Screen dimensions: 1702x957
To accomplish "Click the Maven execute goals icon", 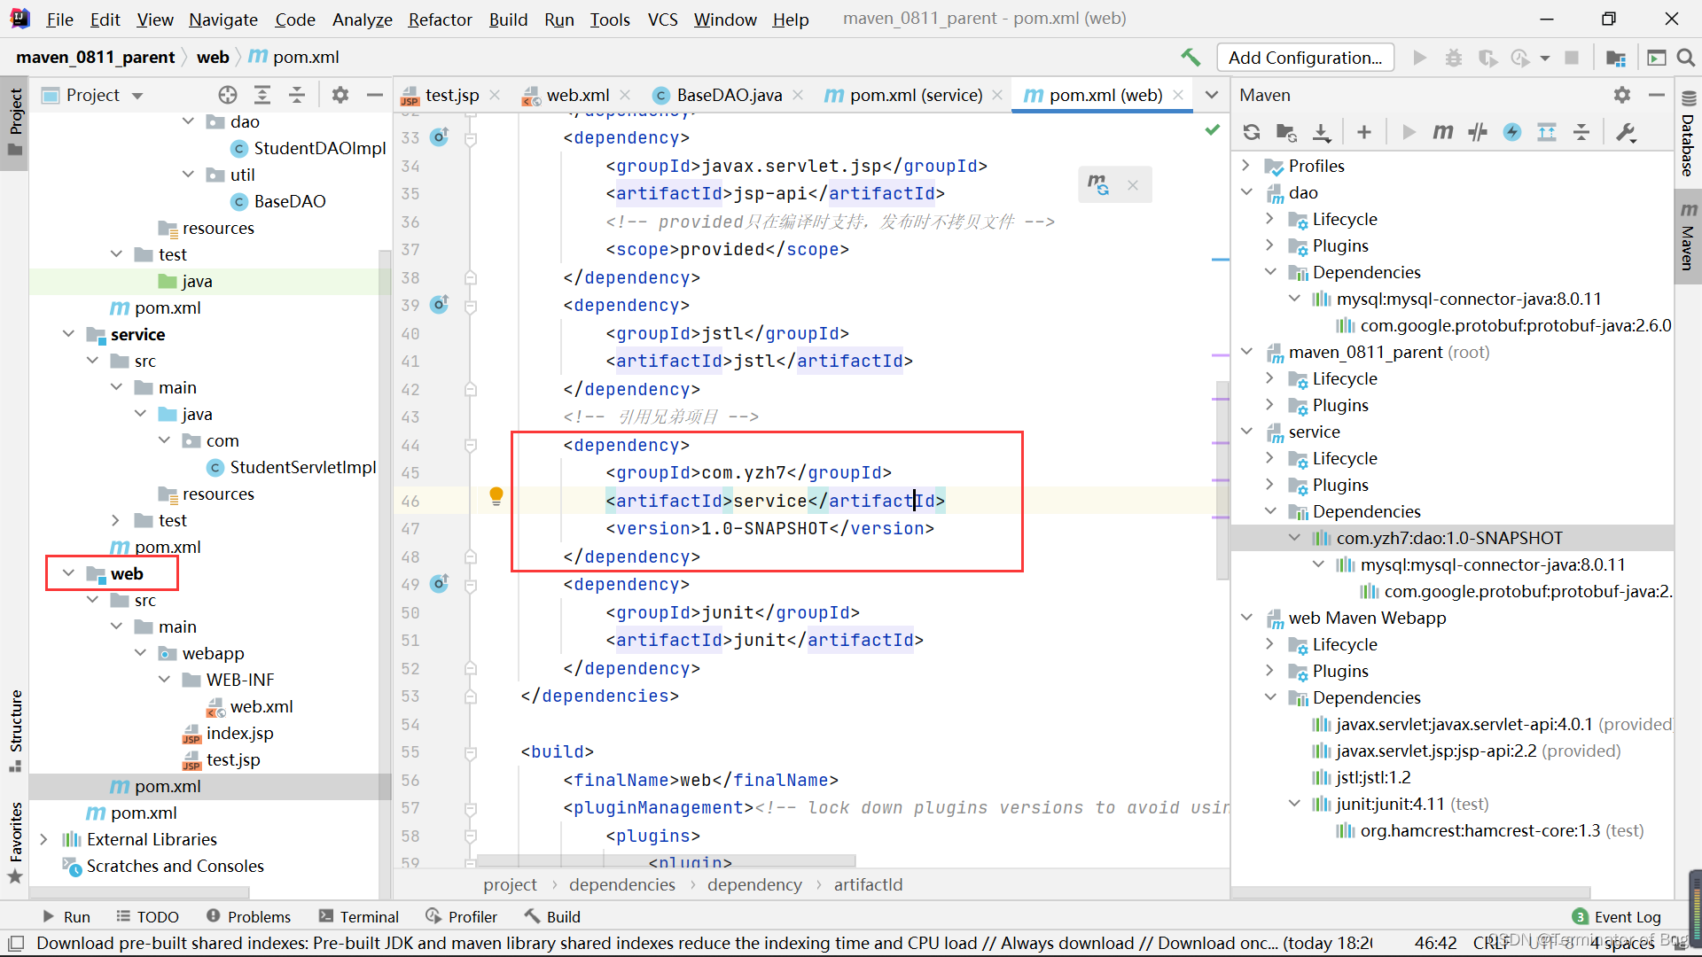I will (x=1445, y=132).
